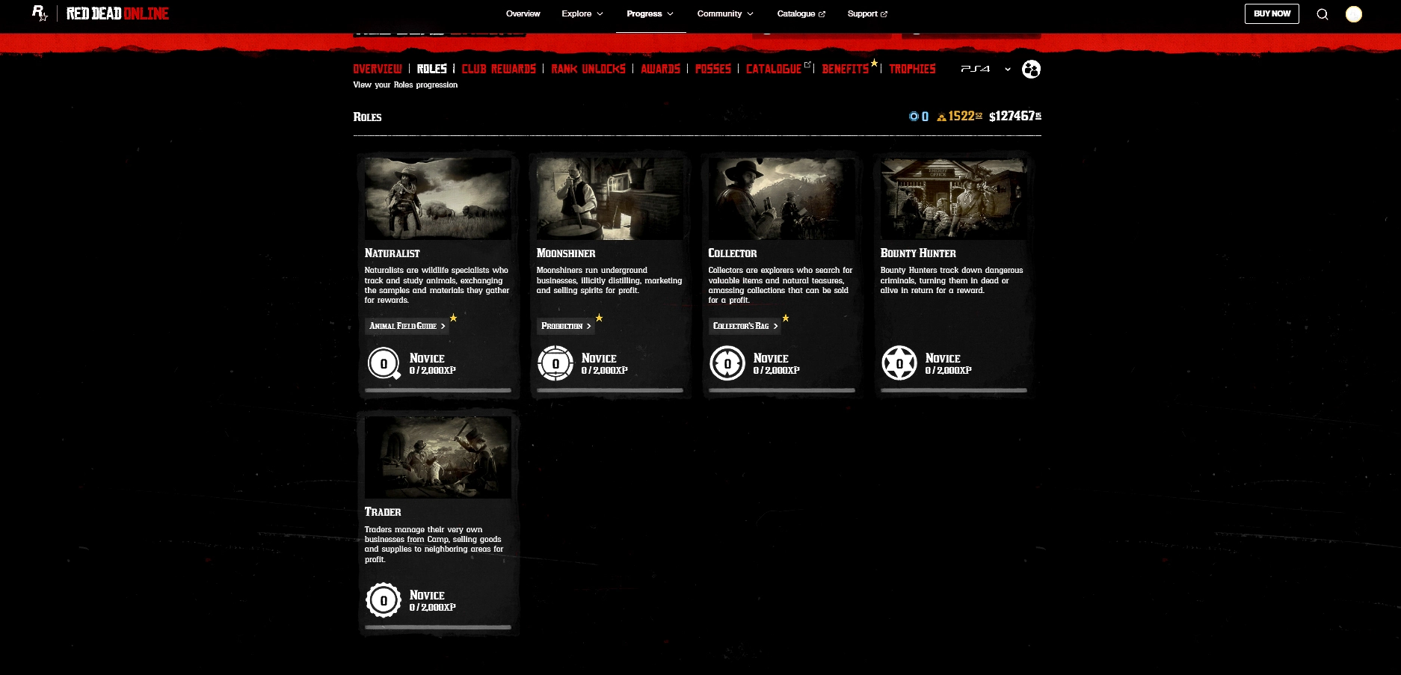
Task: Click the Bounty Hunter star badge icon
Action: point(899,364)
